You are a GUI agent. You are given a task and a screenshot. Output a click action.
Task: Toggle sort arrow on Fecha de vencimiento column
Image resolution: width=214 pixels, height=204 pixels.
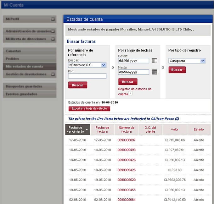[87, 129]
